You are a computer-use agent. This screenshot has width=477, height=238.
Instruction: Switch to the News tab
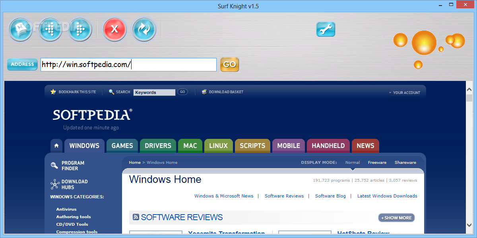point(365,146)
